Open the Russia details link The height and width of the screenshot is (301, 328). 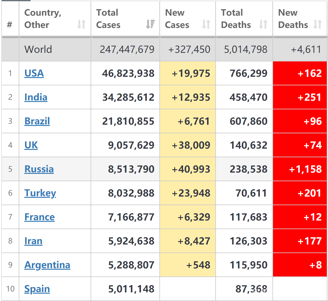click(39, 169)
